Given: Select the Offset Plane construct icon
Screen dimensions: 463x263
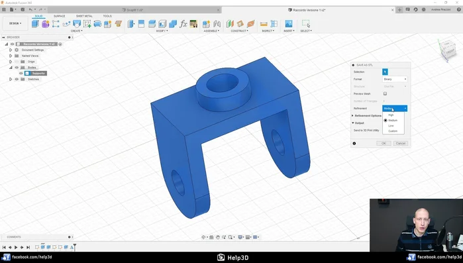Looking at the screenshot, I should [x=230, y=24].
